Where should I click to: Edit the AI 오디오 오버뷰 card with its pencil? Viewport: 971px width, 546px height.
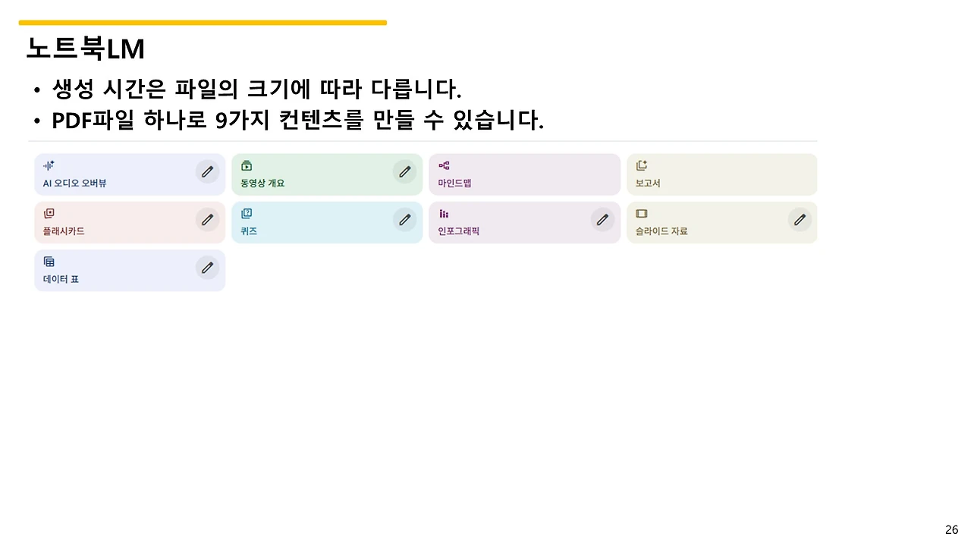click(x=207, y=171)
